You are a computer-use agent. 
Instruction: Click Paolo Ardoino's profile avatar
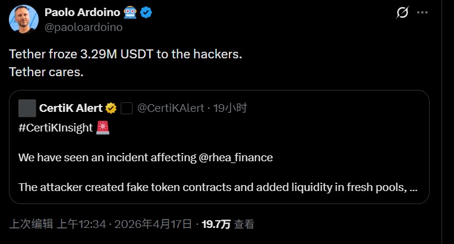[x=24, y=20]
